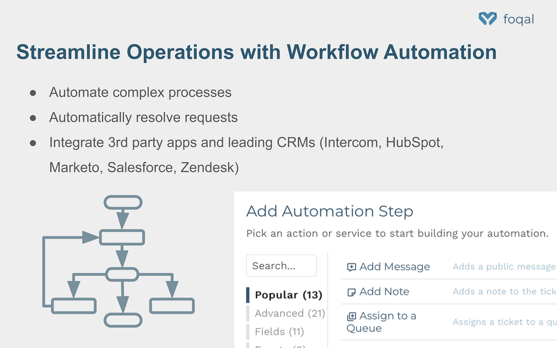The width and height of the screenshot is (557, 348).
Task: Click the Add Automation Step heading
Action: click(x=330, y=211)
